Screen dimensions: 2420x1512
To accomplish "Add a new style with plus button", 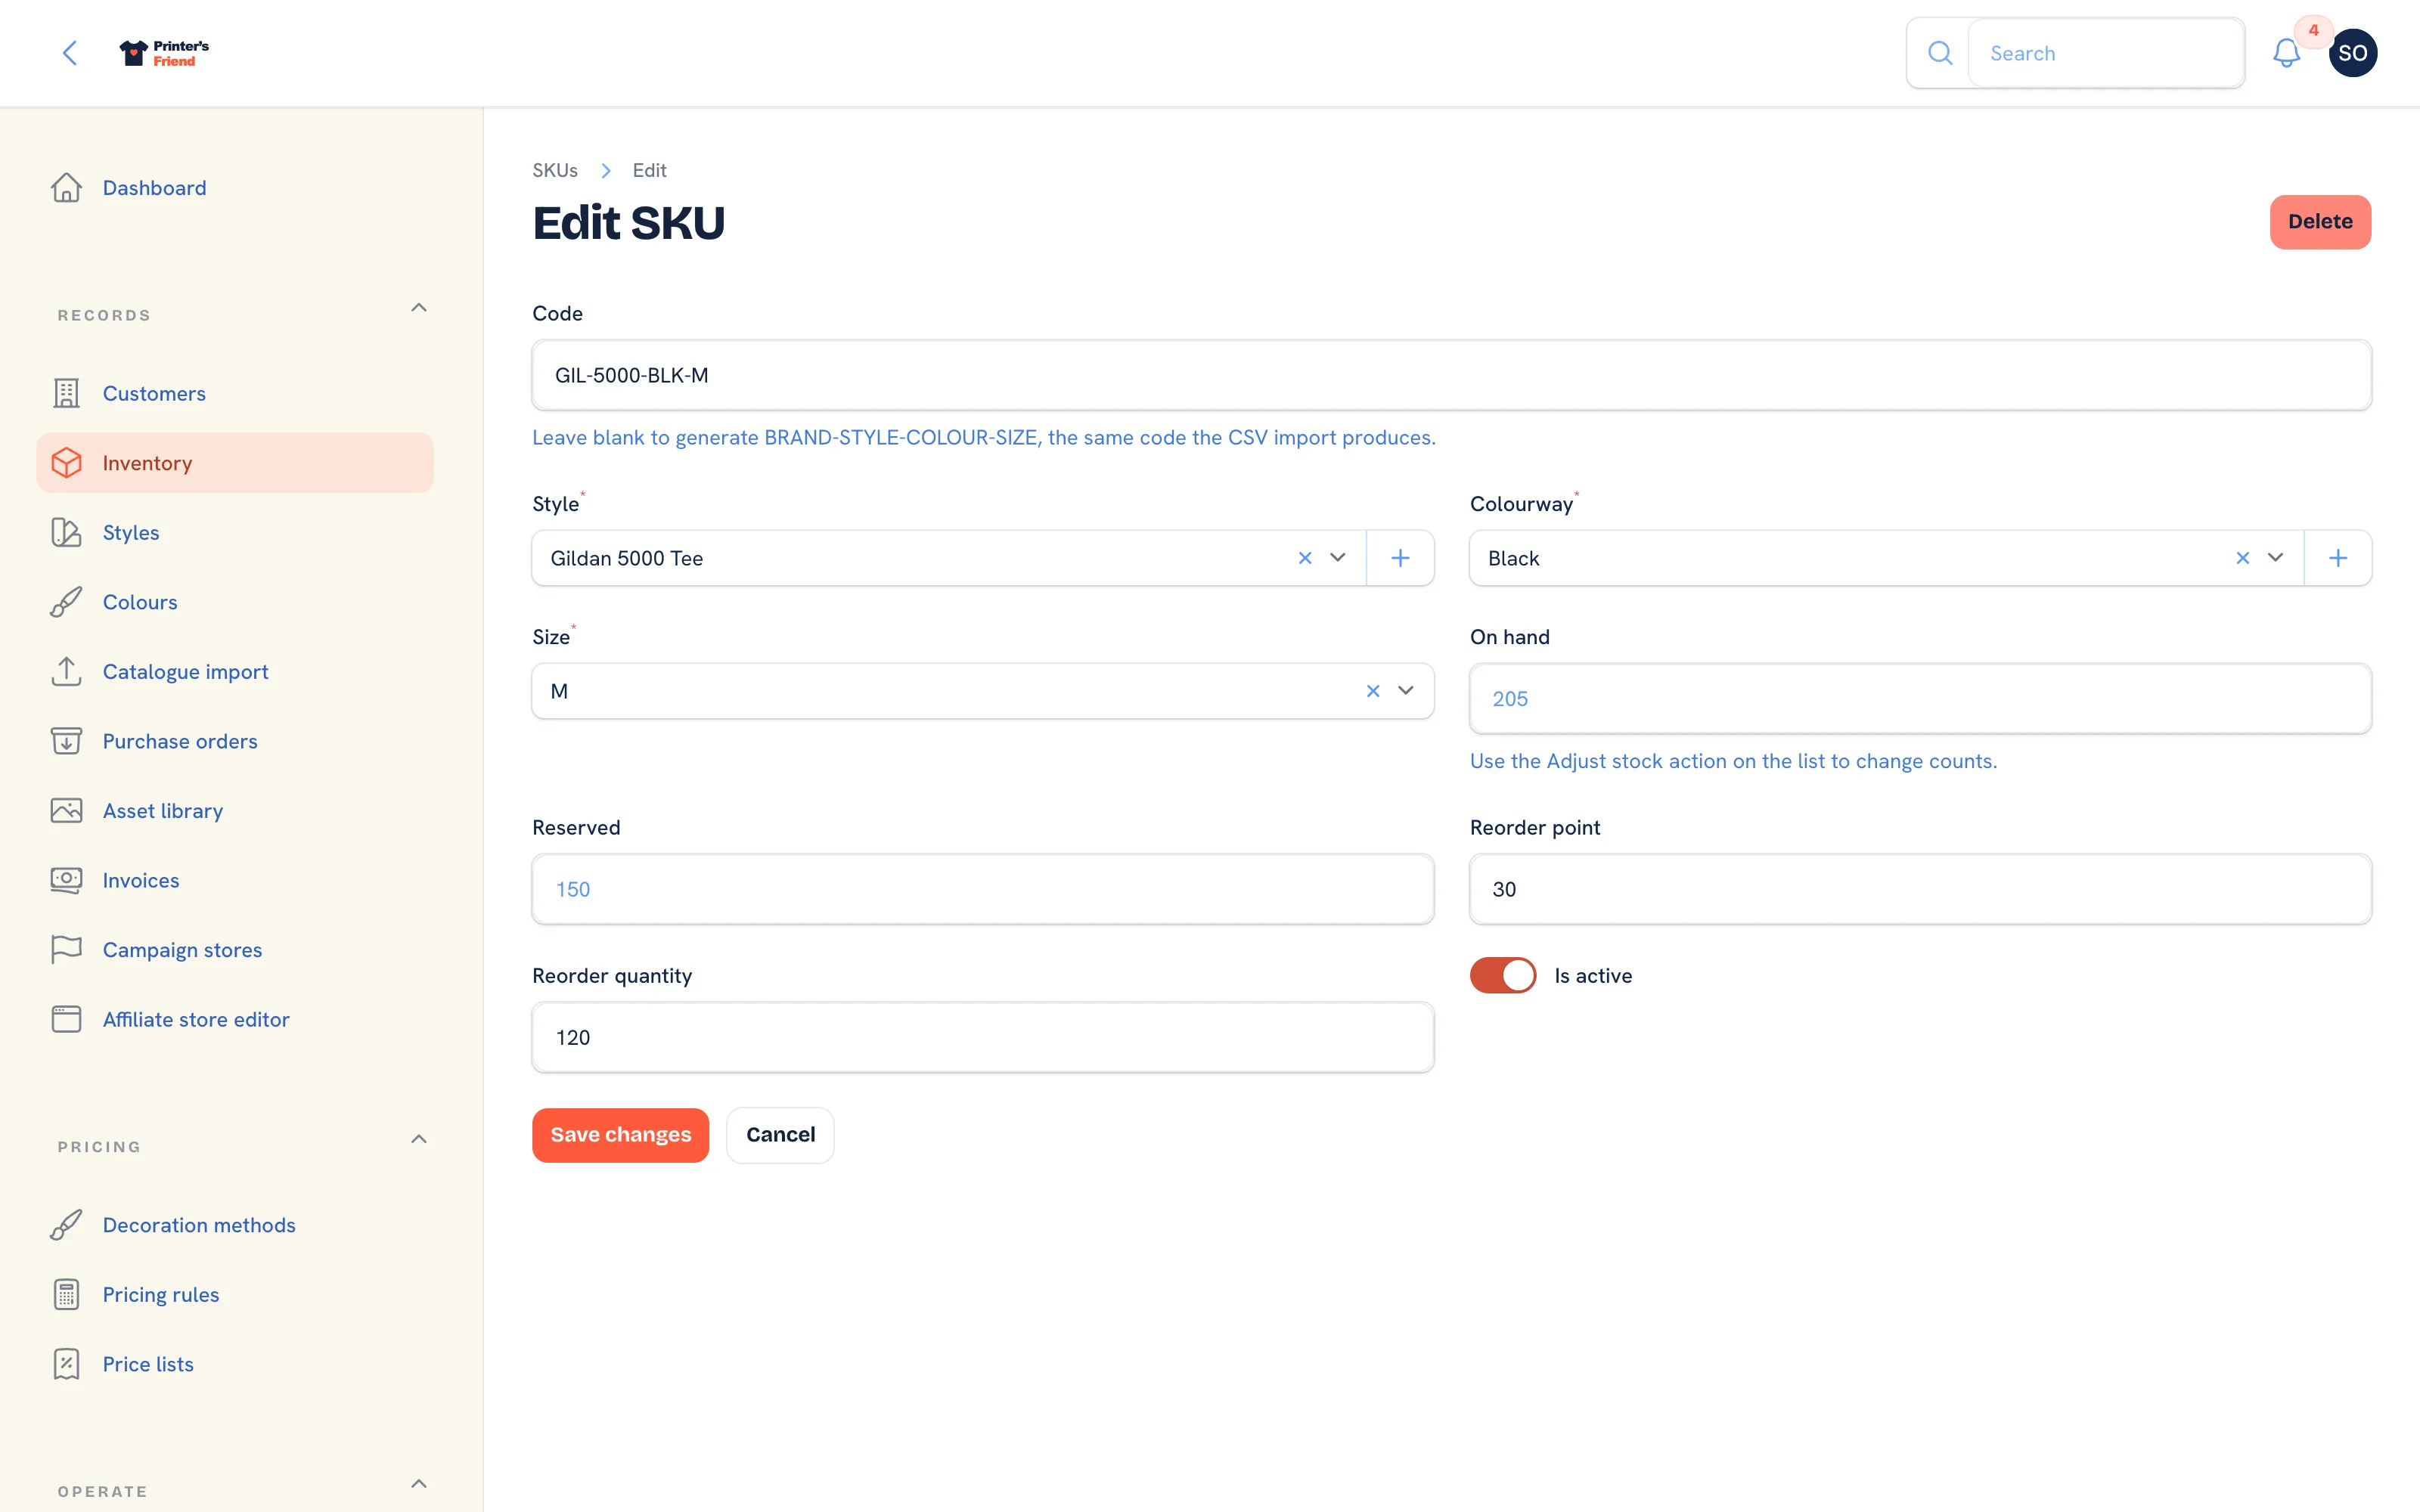I will point(1400,558).
